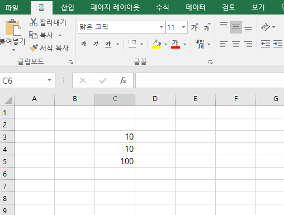This screenshot has width=284, height=215.
Task: Select column C header
Action: pos(115,99)
